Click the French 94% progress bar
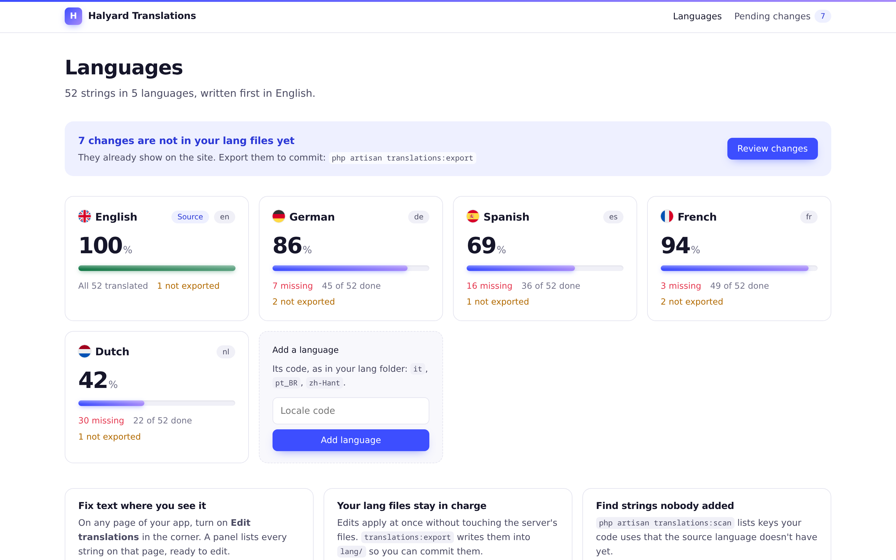 pyautogui.click(x=739, y=268)
